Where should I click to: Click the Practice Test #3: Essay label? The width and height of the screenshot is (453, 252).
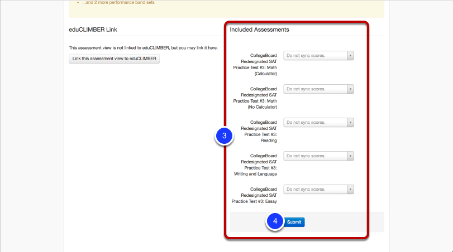[x=254, y=195]
